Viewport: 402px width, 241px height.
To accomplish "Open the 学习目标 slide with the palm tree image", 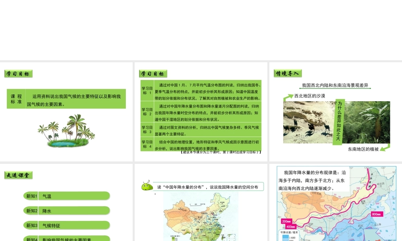I will (x=66, y=112).
